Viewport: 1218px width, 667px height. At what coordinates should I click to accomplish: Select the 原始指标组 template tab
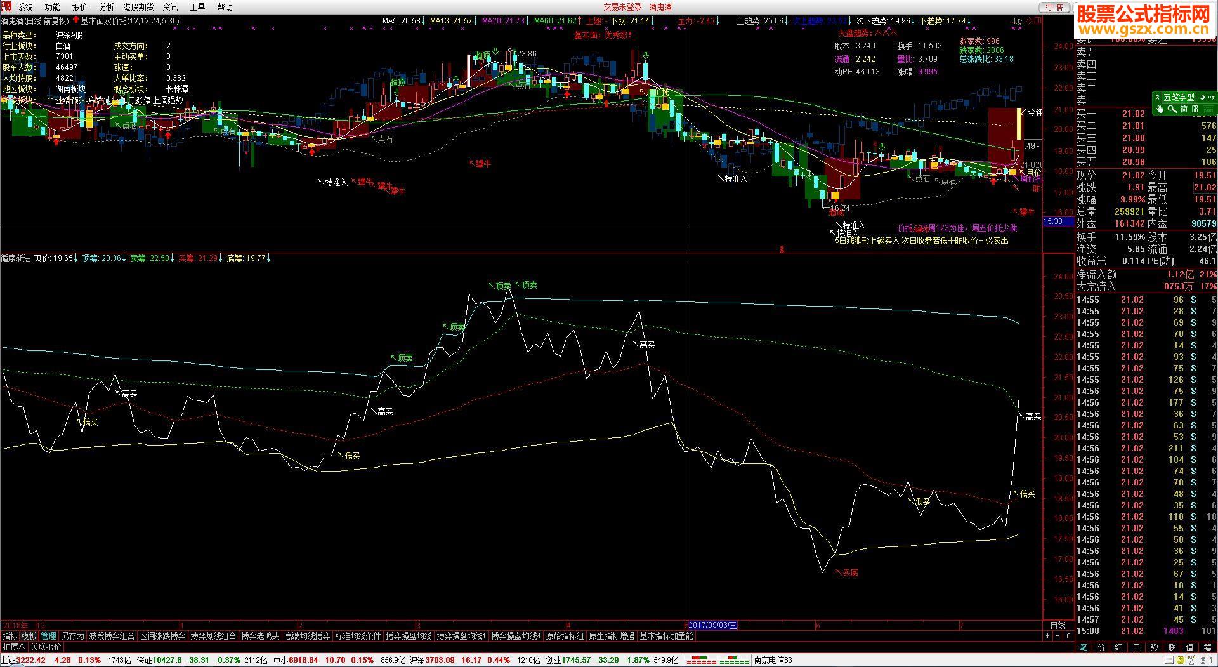click(x=565, y=636)
